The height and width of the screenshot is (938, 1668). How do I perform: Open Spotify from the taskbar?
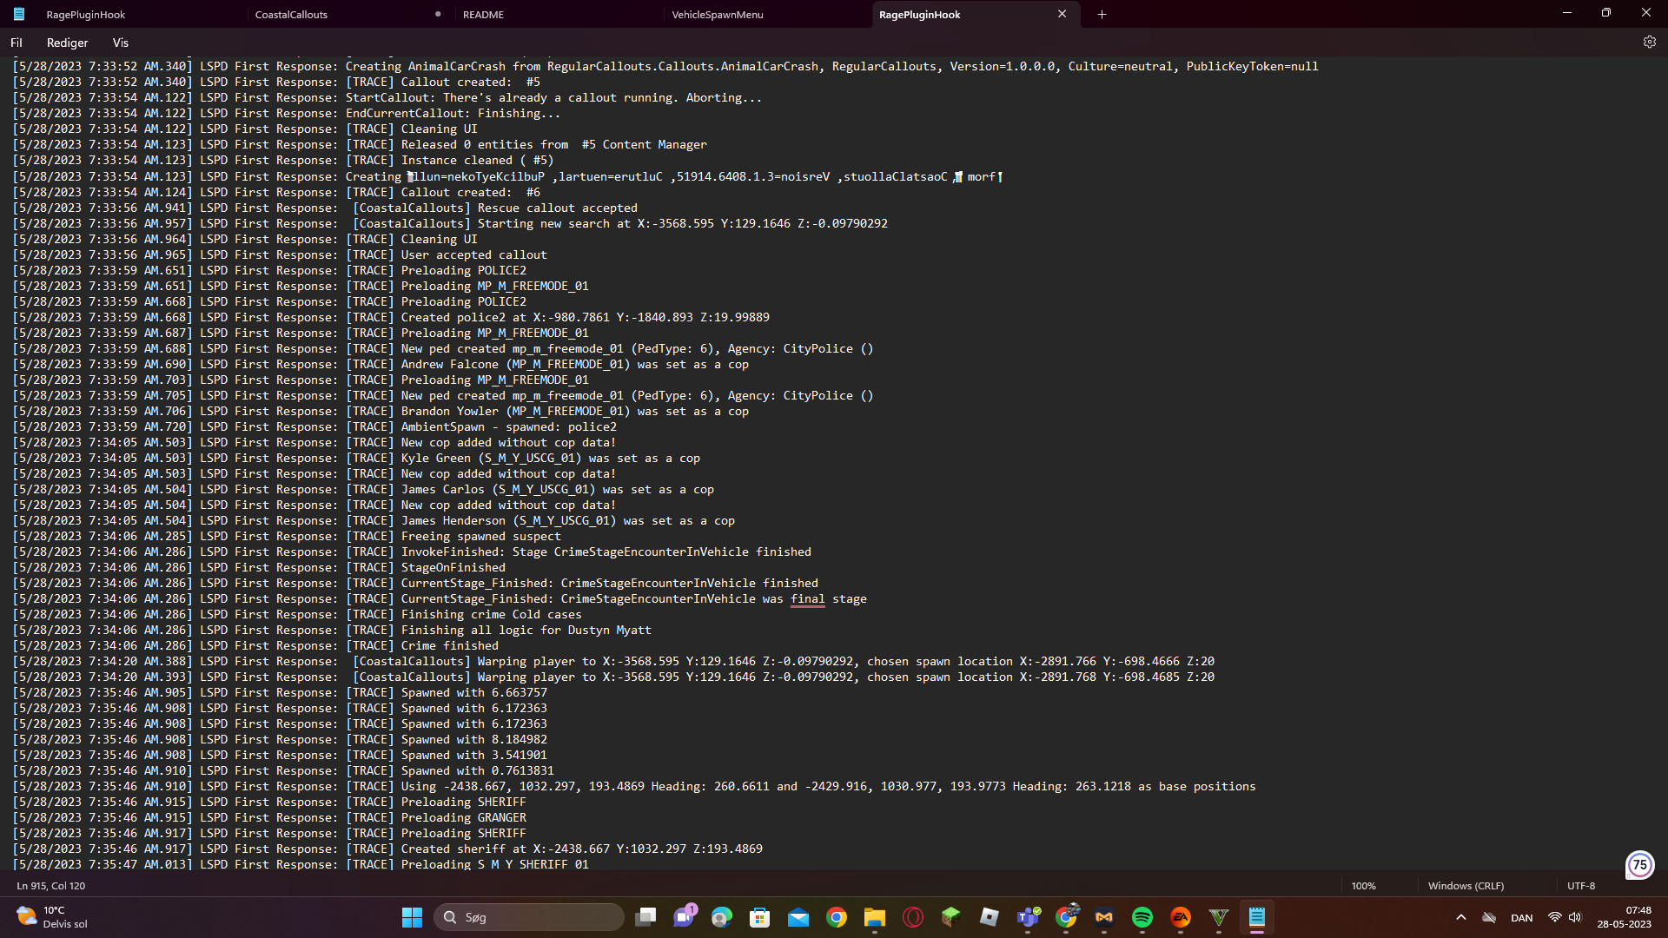pyautogui.click(x=1142, y=917)
